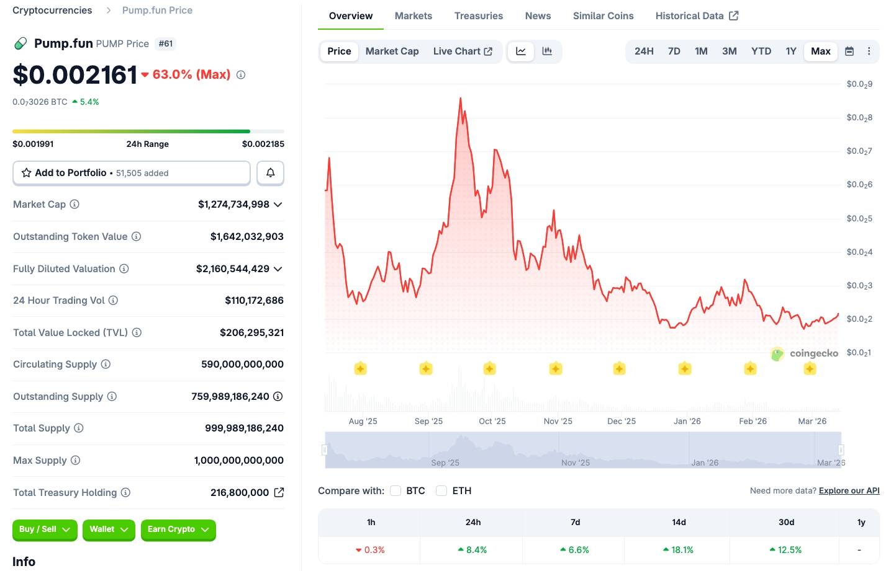Image resolution: width=891 pixels, height=571 pixels.
Task: Open the Earn Crypto dropdown
Action: [x=178, y=530]
